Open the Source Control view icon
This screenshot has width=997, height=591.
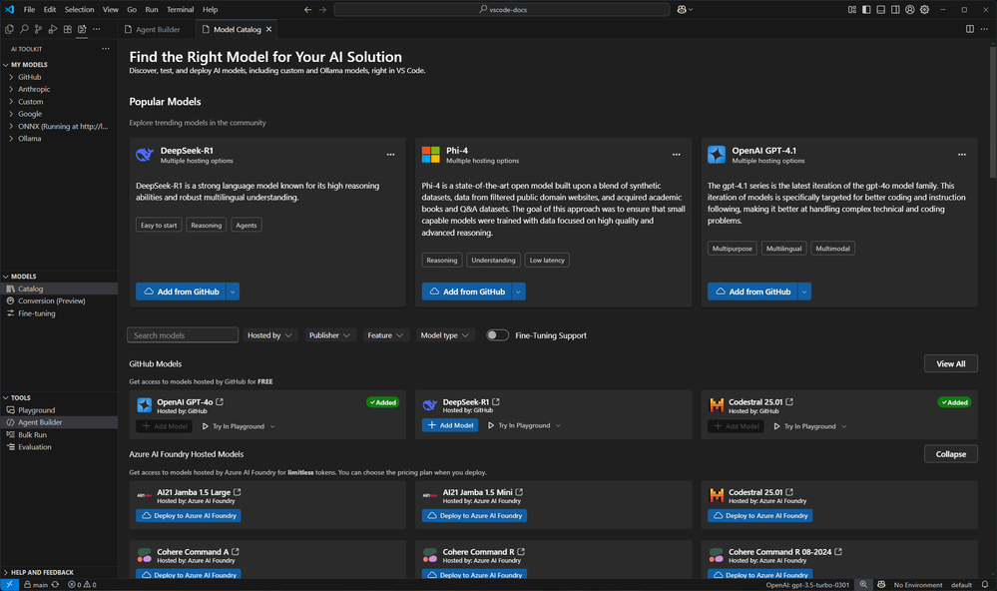38,30
